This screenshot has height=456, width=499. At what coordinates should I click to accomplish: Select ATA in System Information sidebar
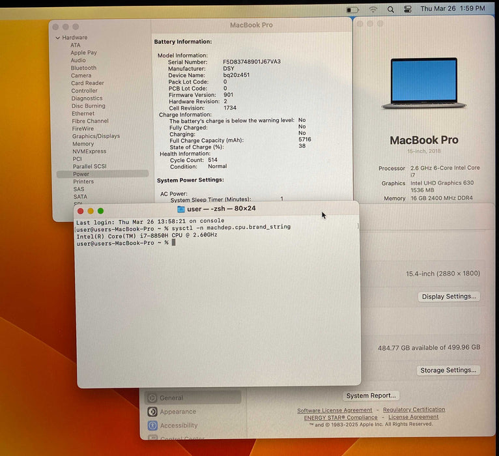tap(76, 45)
